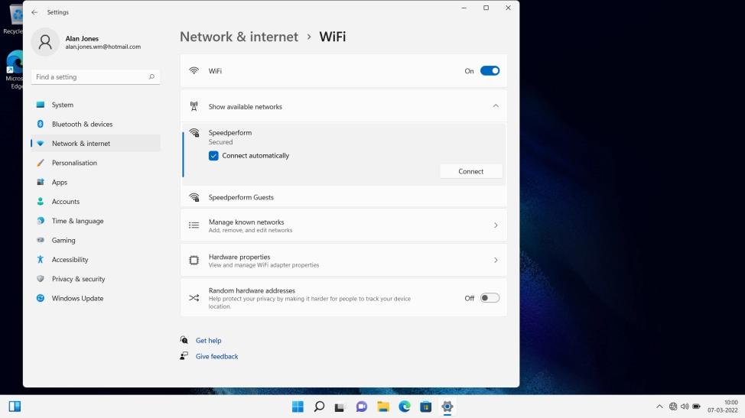Click the search magnifier in Find a setting
The width and height of the screenshot is (745, 418).
point(151,77)
